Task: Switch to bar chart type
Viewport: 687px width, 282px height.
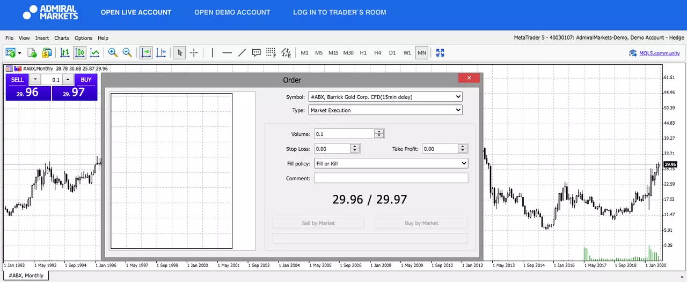Action: point(65,52)
